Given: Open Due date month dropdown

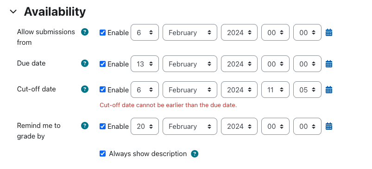Looking at the screenshot, I should [190, 64].
